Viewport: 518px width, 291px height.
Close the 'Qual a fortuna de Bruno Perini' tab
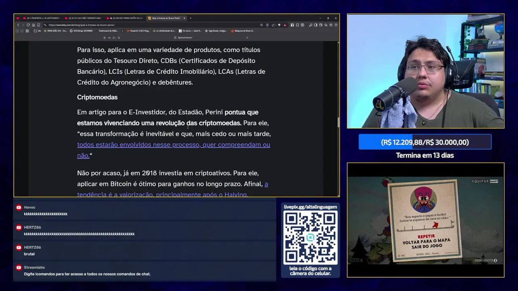tap(184, 18)
